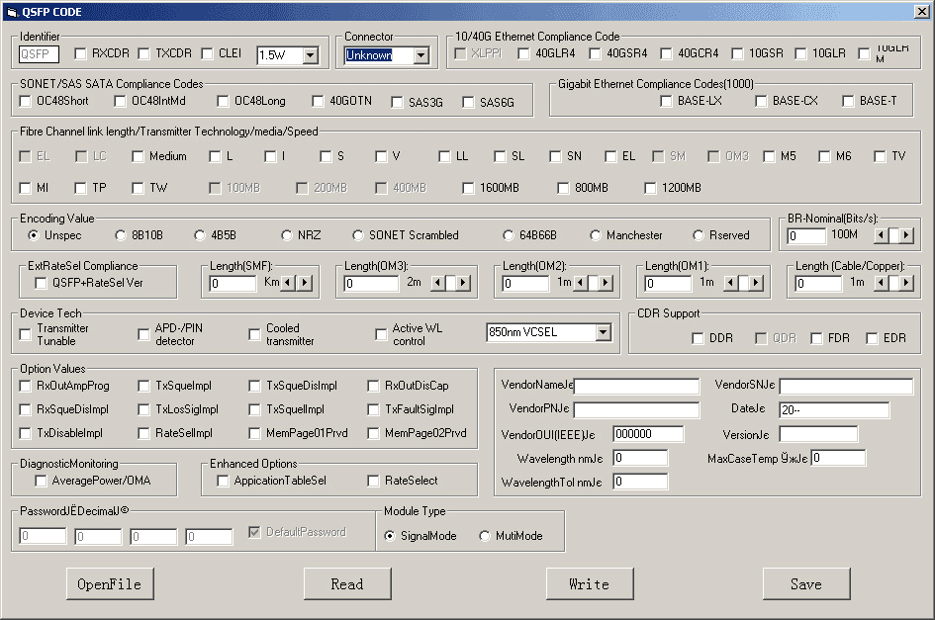Click right arrow of Length(OM3) scroller
Viewport: 935px width, 620px height.
(462, 283)
